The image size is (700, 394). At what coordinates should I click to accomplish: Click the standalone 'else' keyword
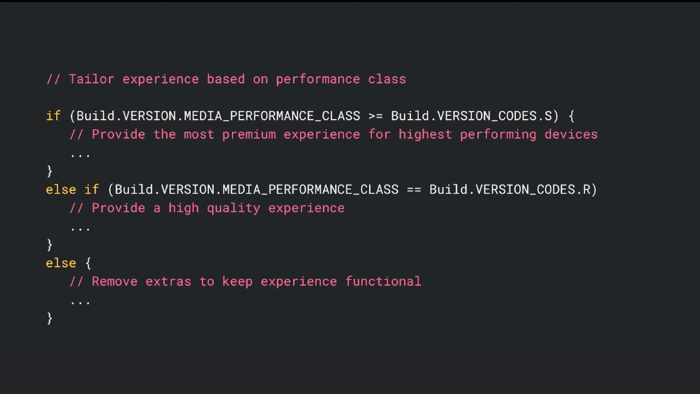pyautogui.click(x=61, y=263)
